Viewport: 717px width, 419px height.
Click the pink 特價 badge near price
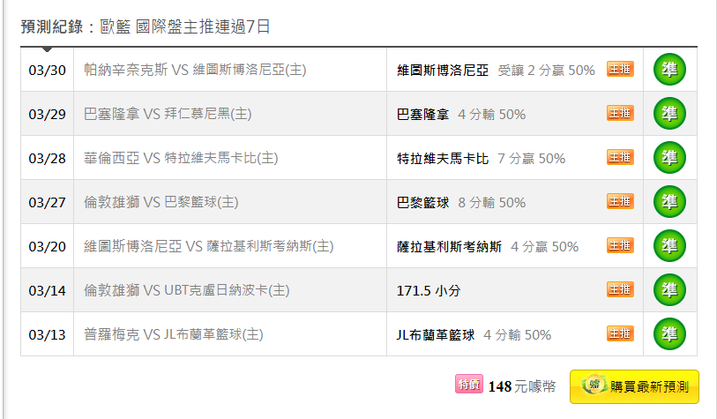click(x=468, y=385)
